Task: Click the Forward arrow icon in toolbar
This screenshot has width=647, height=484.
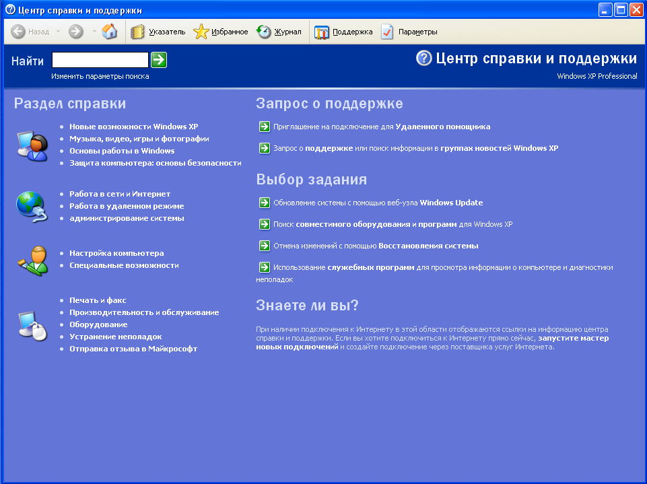Action: point(76,32)
